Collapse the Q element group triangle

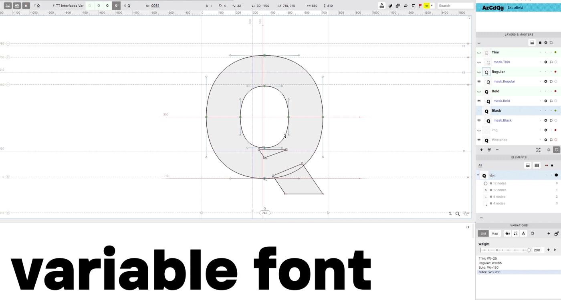pyautogui.click(x=478, y=175)
